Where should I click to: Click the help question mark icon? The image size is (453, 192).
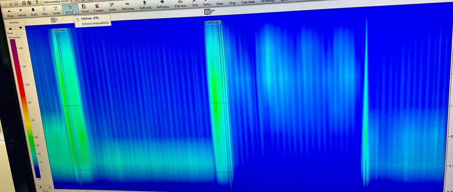(x=37, y=2)
